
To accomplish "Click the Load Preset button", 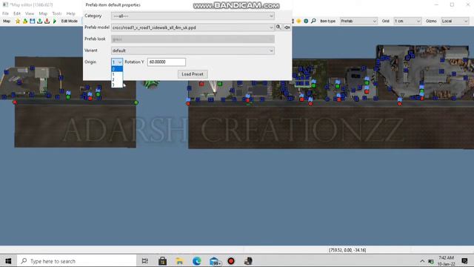I will 193,74.
